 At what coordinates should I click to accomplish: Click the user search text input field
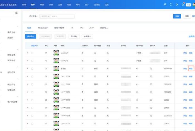click(63, 16)
